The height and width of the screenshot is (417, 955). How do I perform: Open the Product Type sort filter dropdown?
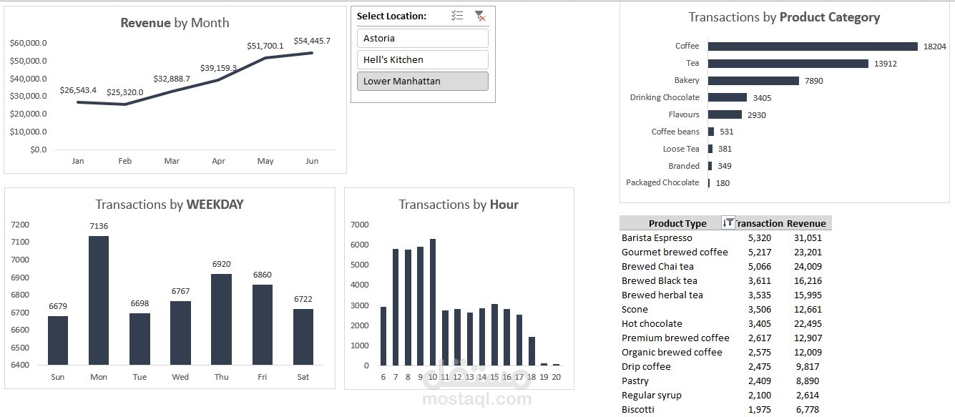[728, 223]
